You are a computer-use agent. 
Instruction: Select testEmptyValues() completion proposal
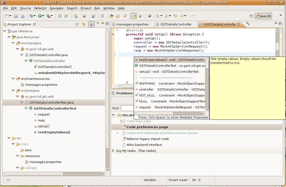170,60
